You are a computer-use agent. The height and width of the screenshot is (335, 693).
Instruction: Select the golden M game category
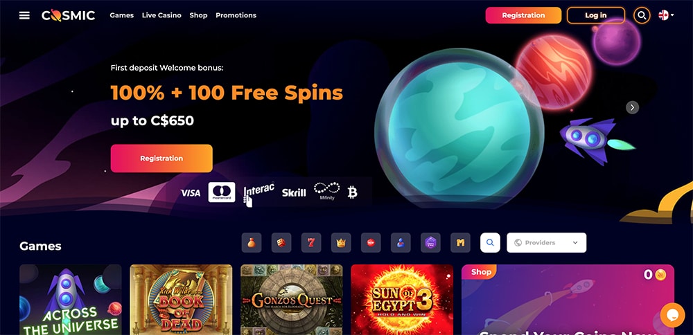click(461, 243)
